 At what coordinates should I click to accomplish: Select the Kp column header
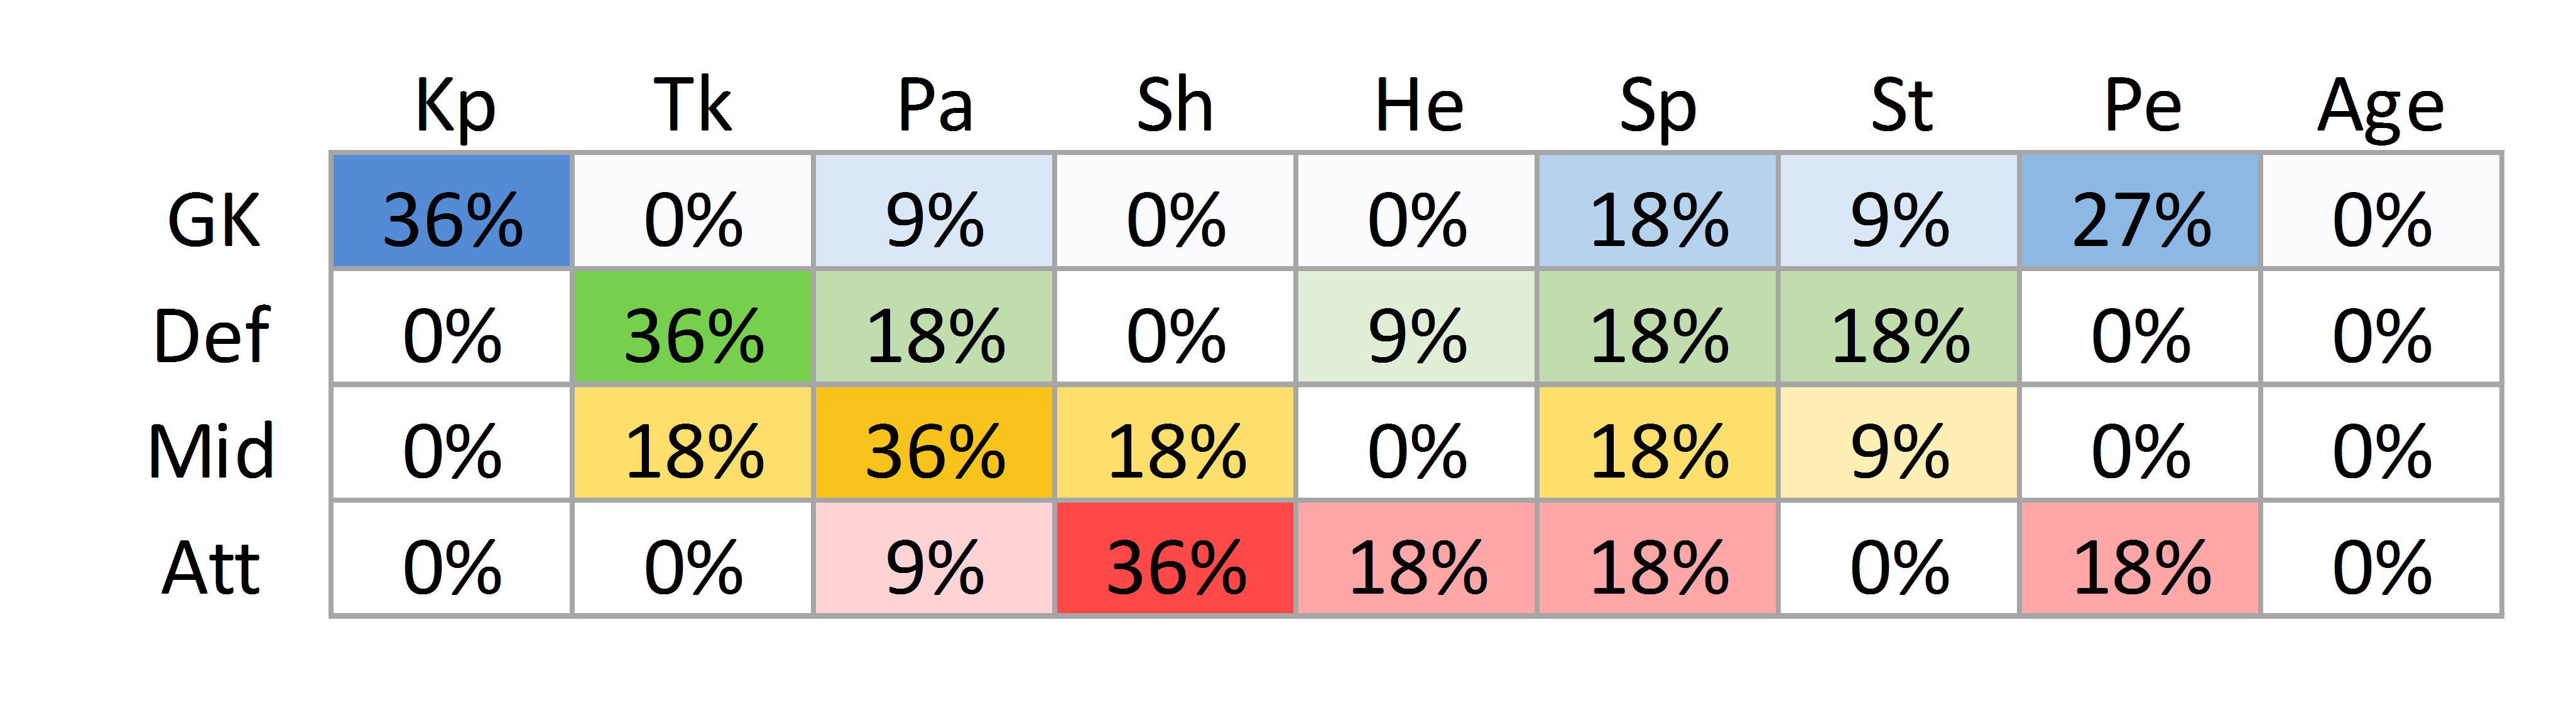point(454,105)
